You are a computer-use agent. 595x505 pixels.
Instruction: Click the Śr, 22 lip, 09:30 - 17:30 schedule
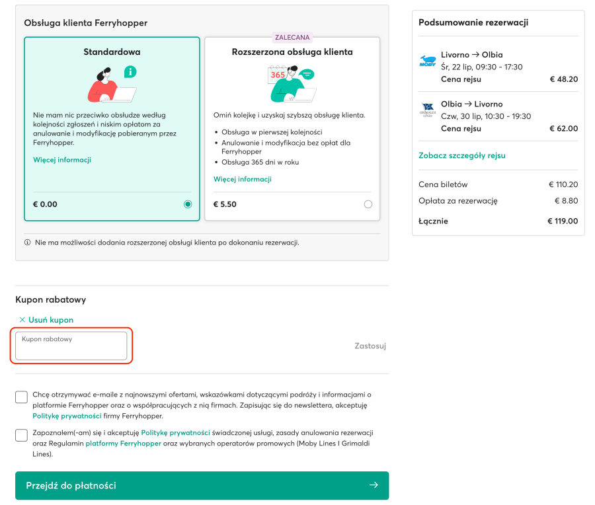[481, 67]
